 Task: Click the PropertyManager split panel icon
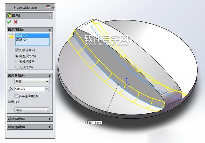48,7
